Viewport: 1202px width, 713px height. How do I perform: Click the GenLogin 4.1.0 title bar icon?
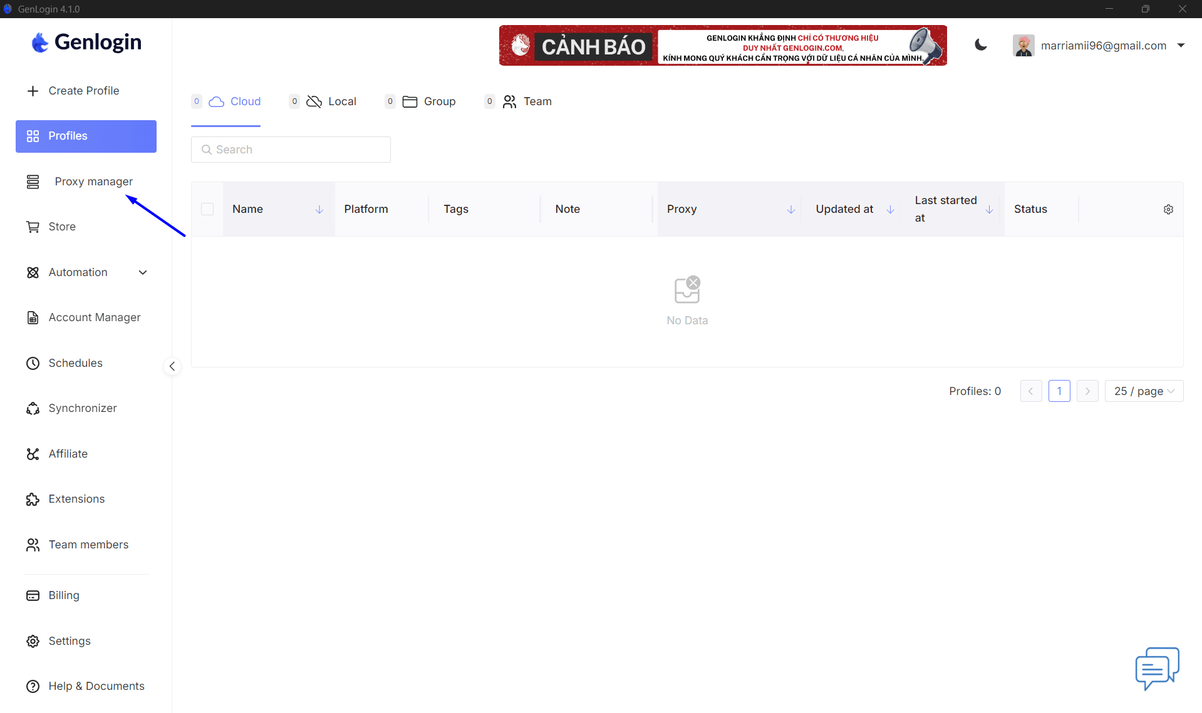(x=8, y=9)
